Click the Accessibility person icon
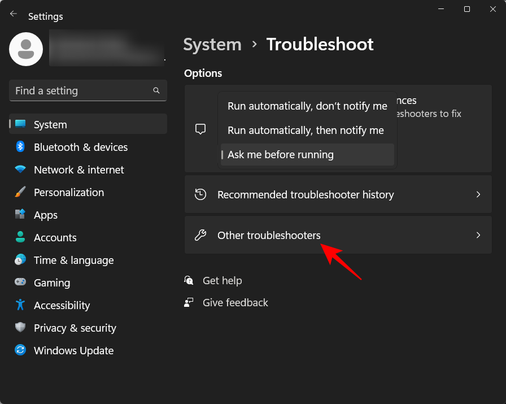Screen dimensions: 506x404 coord(21,305)
